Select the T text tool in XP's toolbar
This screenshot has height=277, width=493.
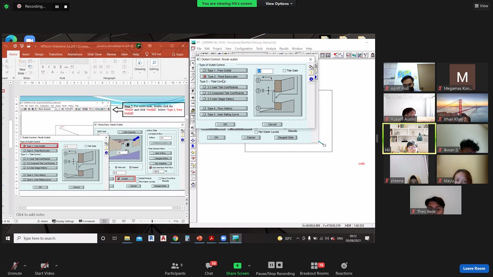pyautogui.click(x=193, y=69)
